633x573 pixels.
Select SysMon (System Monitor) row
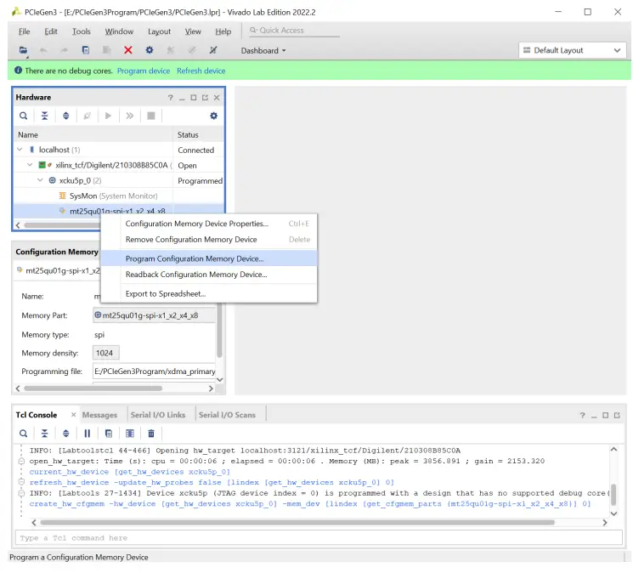pos(118,196)
